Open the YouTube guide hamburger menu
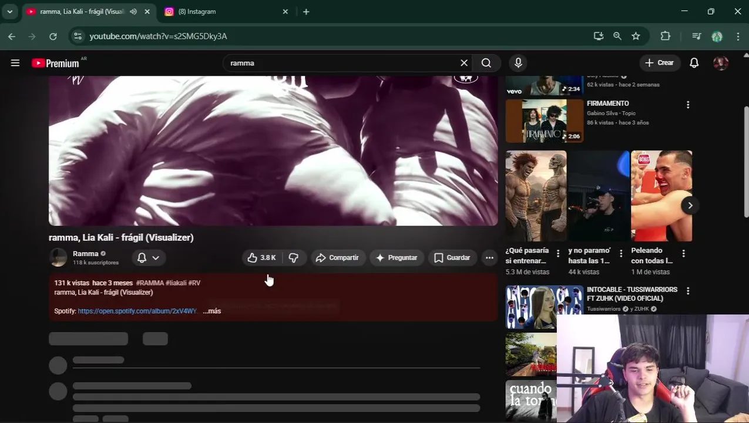749x423 pixels. [15, 63]
